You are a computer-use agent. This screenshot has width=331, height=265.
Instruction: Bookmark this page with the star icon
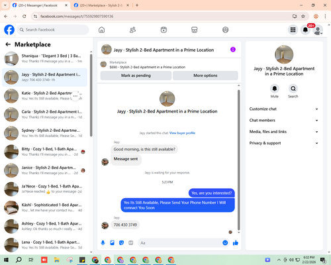pyautogui.click(x=303, y=16)
